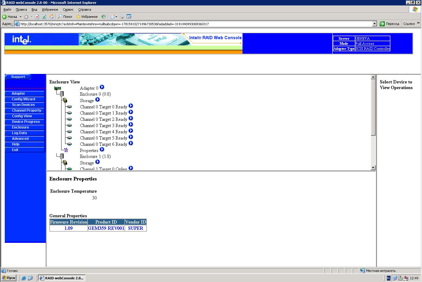Click the Enclosure 0 server tower icon
422x282 pixels.
click(x=62, y=94)
